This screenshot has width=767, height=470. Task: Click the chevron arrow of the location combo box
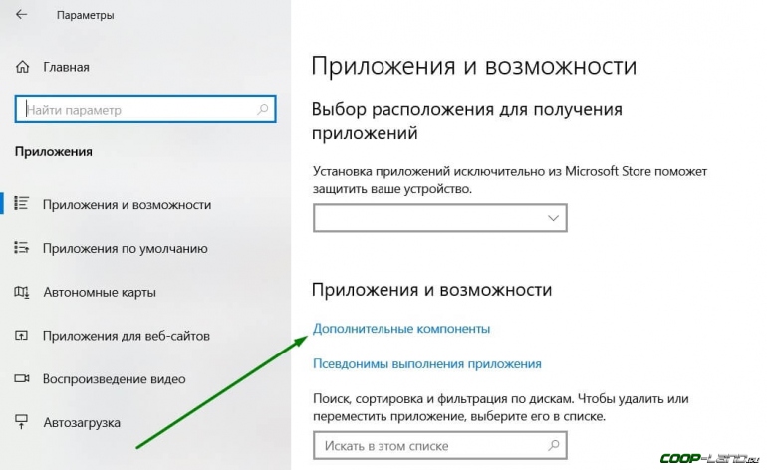point(555,217)
